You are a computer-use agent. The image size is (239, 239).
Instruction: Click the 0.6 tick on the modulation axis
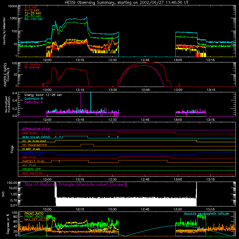pos(15,93)
